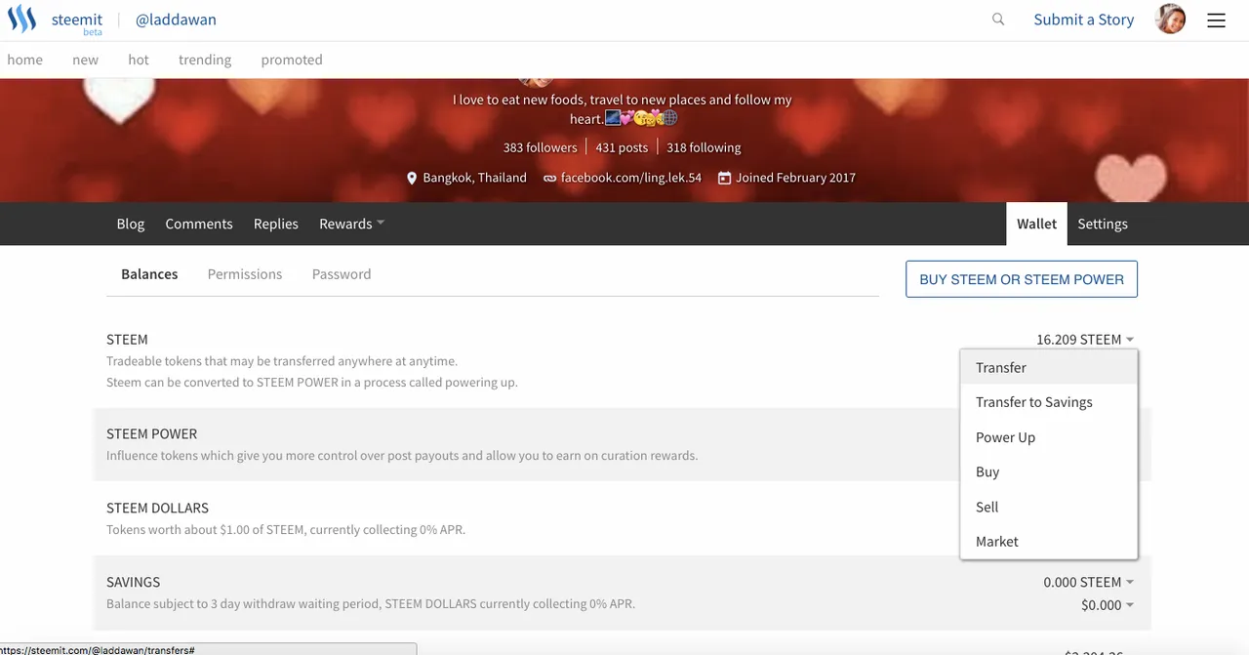Image resolution: width=1249 pixels, height=655 pixels.
Task: Open the trending posts feed
Action: pos(205,60)
